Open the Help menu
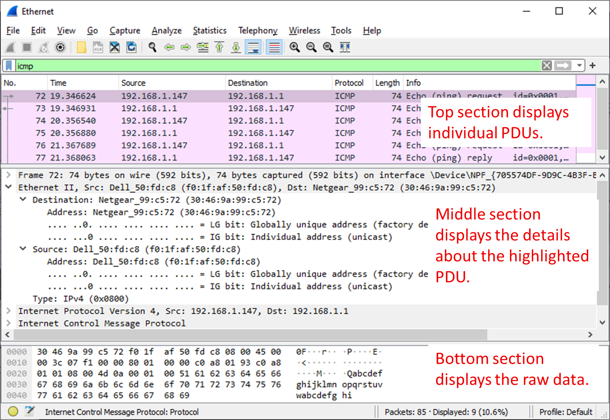 click(x=372, y=30)
